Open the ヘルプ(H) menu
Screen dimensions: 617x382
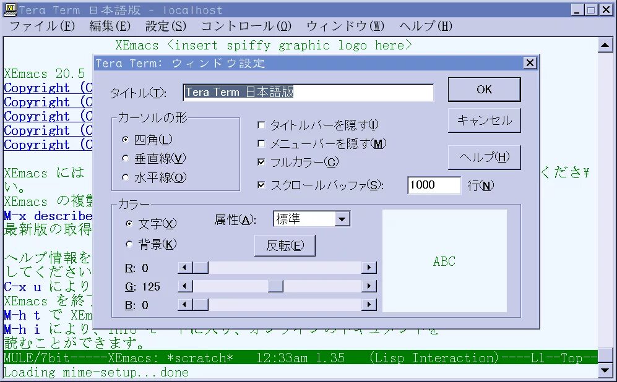(x=426, y=27)
